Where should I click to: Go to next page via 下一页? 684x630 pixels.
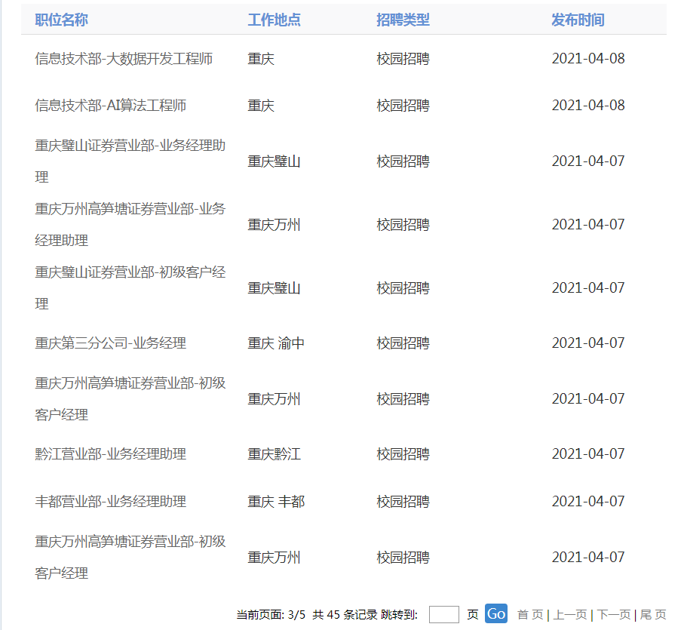point(613,615)
